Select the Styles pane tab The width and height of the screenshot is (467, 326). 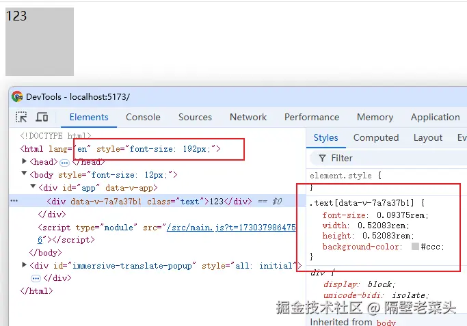(x=325, y=137)
